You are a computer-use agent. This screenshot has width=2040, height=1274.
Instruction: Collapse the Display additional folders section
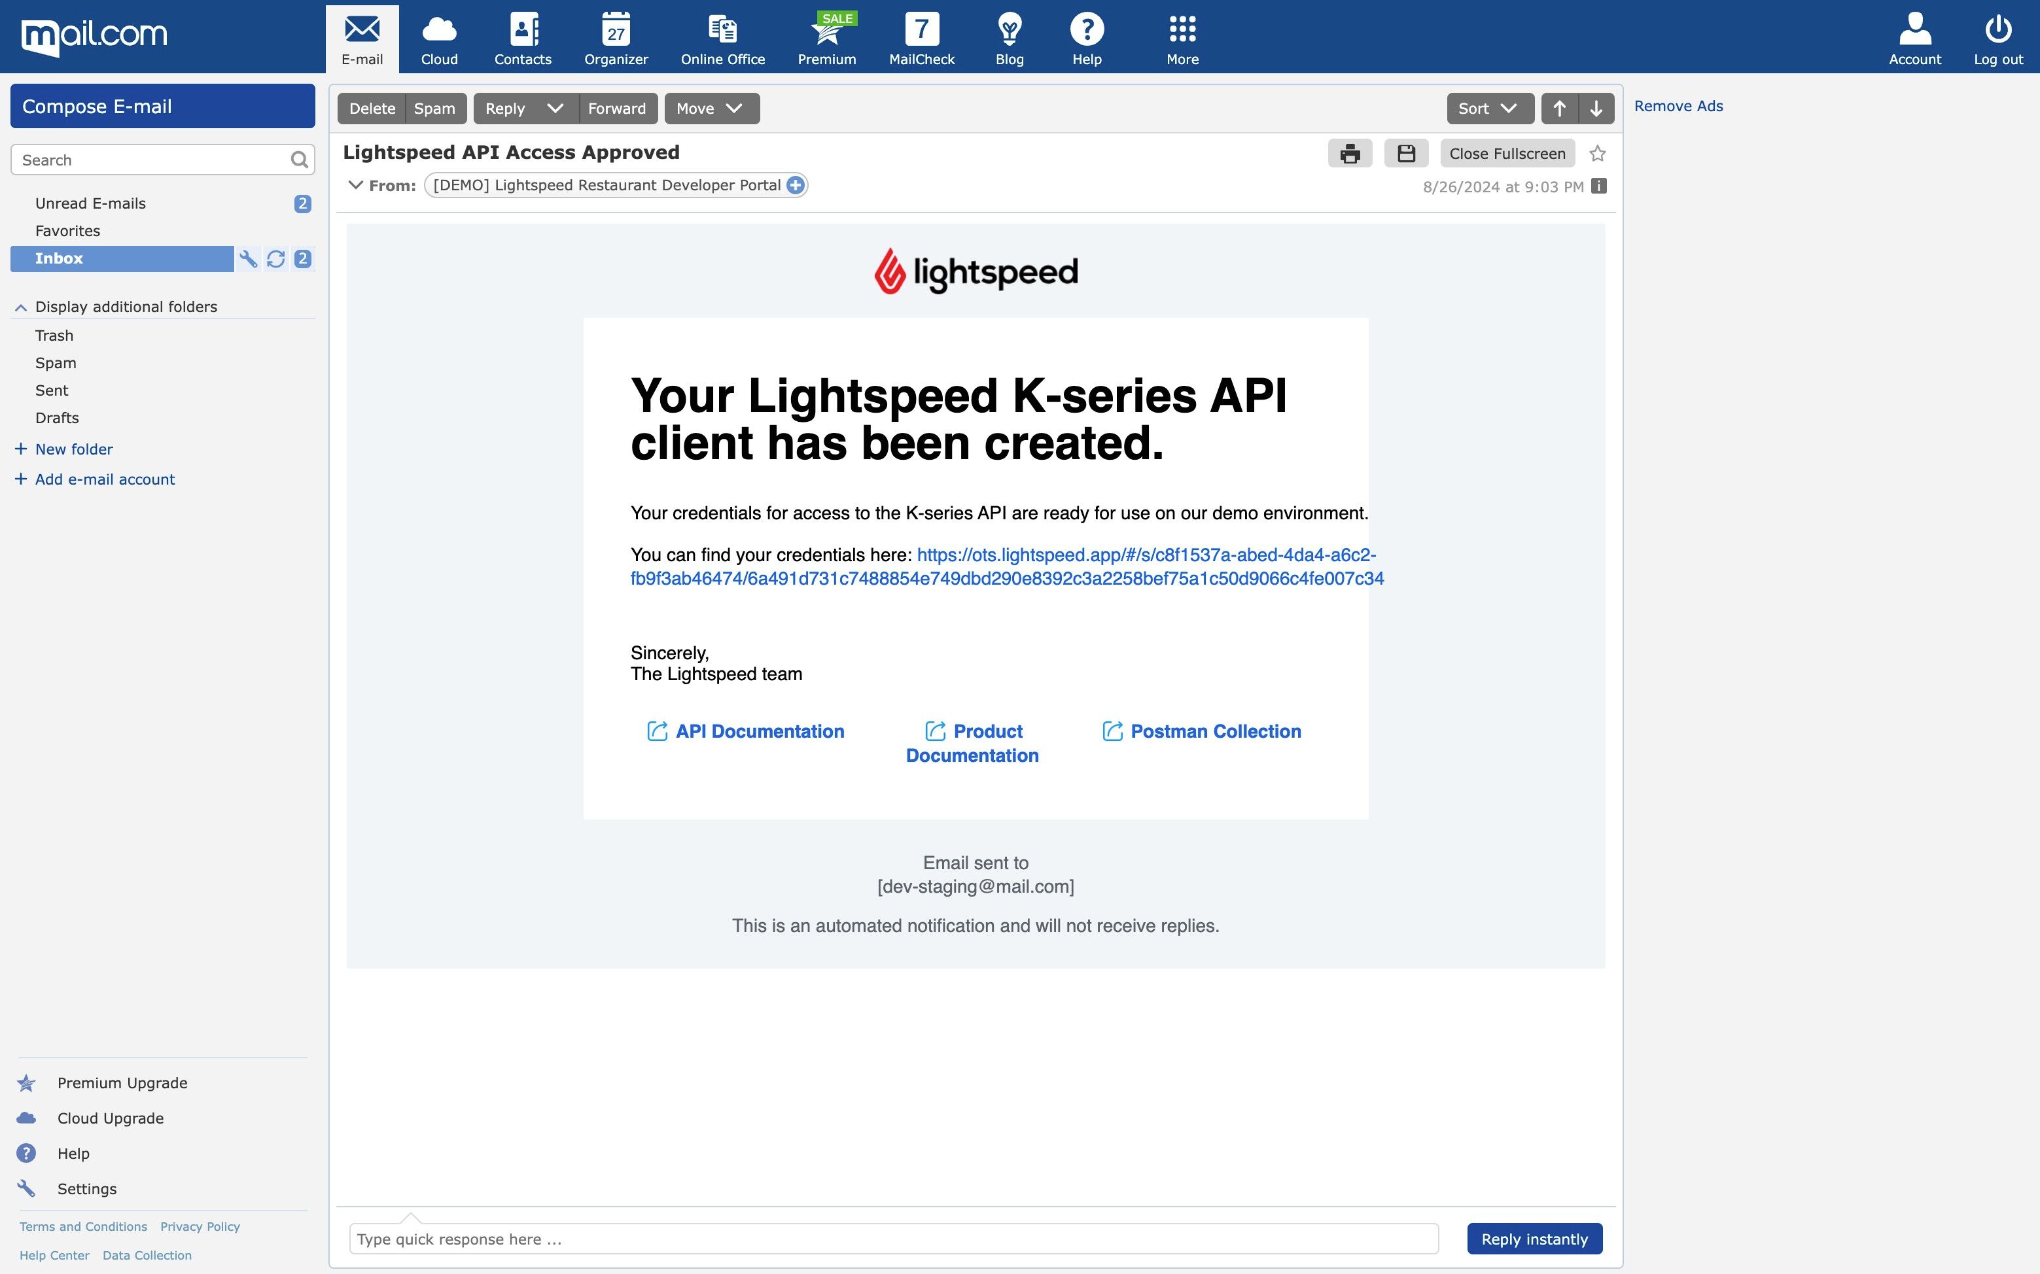point(20,307)
